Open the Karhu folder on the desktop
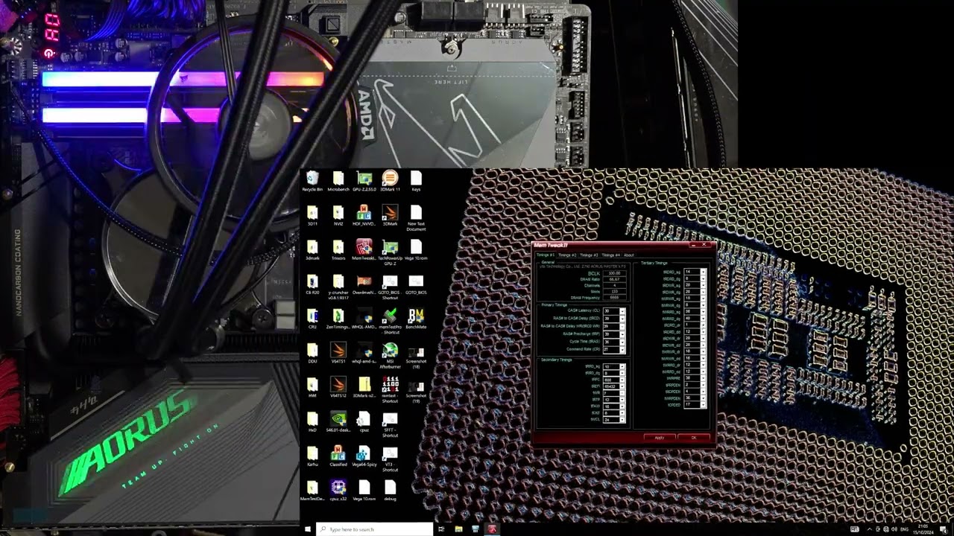Viewport: 954px width, 536px height. coord(312,456)
